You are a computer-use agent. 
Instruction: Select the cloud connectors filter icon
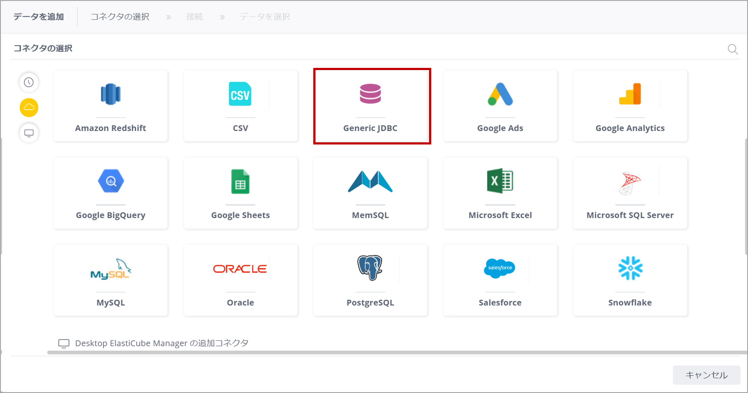29,107
